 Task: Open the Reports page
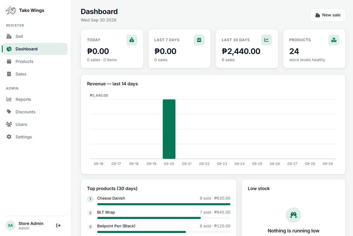pyautogui.click(x=35, y=99)
